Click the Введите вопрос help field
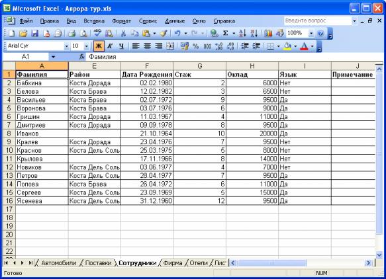The width and height of the screenshot is (386, 279). (318, 20)
